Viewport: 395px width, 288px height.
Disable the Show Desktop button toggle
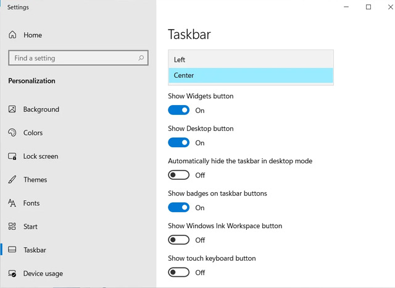tap(178, 143)
